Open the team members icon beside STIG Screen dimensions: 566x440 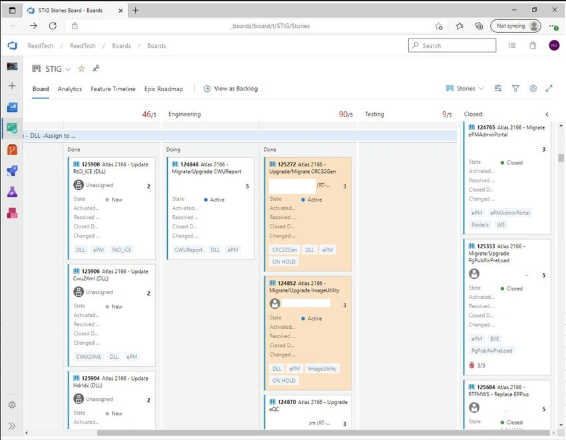tap(96, 68)
